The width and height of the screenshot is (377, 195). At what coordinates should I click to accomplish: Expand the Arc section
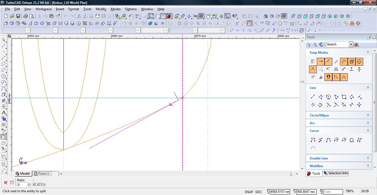(x=368, y=123)
